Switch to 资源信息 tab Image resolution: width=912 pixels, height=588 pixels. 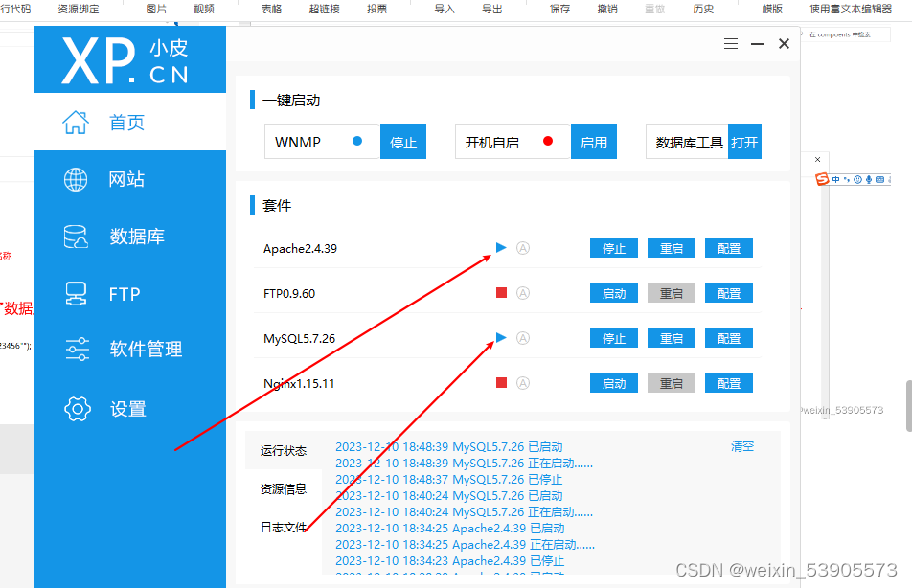(284, 489)
